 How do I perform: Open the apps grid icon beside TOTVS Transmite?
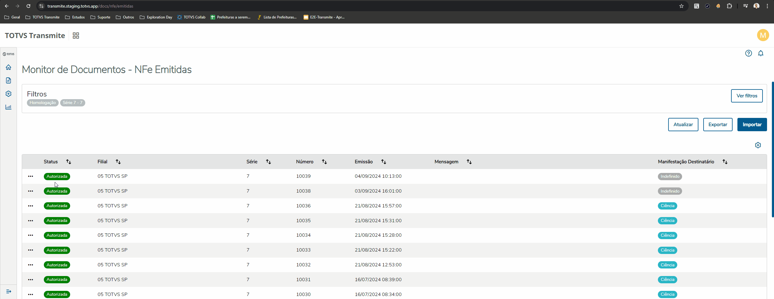[x=76, y=36]
